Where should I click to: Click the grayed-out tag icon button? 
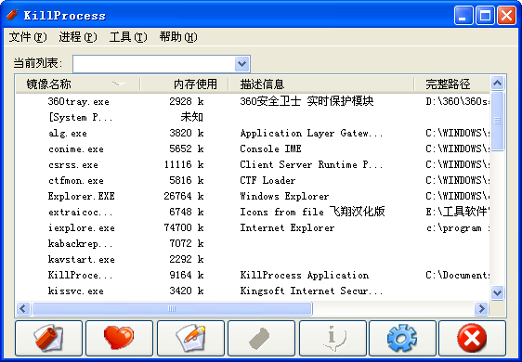click(261, 338)
